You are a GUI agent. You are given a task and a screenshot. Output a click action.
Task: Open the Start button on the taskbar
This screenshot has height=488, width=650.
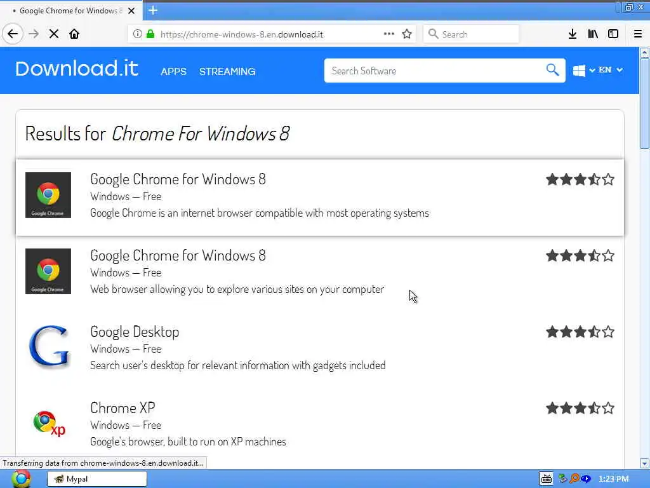[x=21, y=479]
